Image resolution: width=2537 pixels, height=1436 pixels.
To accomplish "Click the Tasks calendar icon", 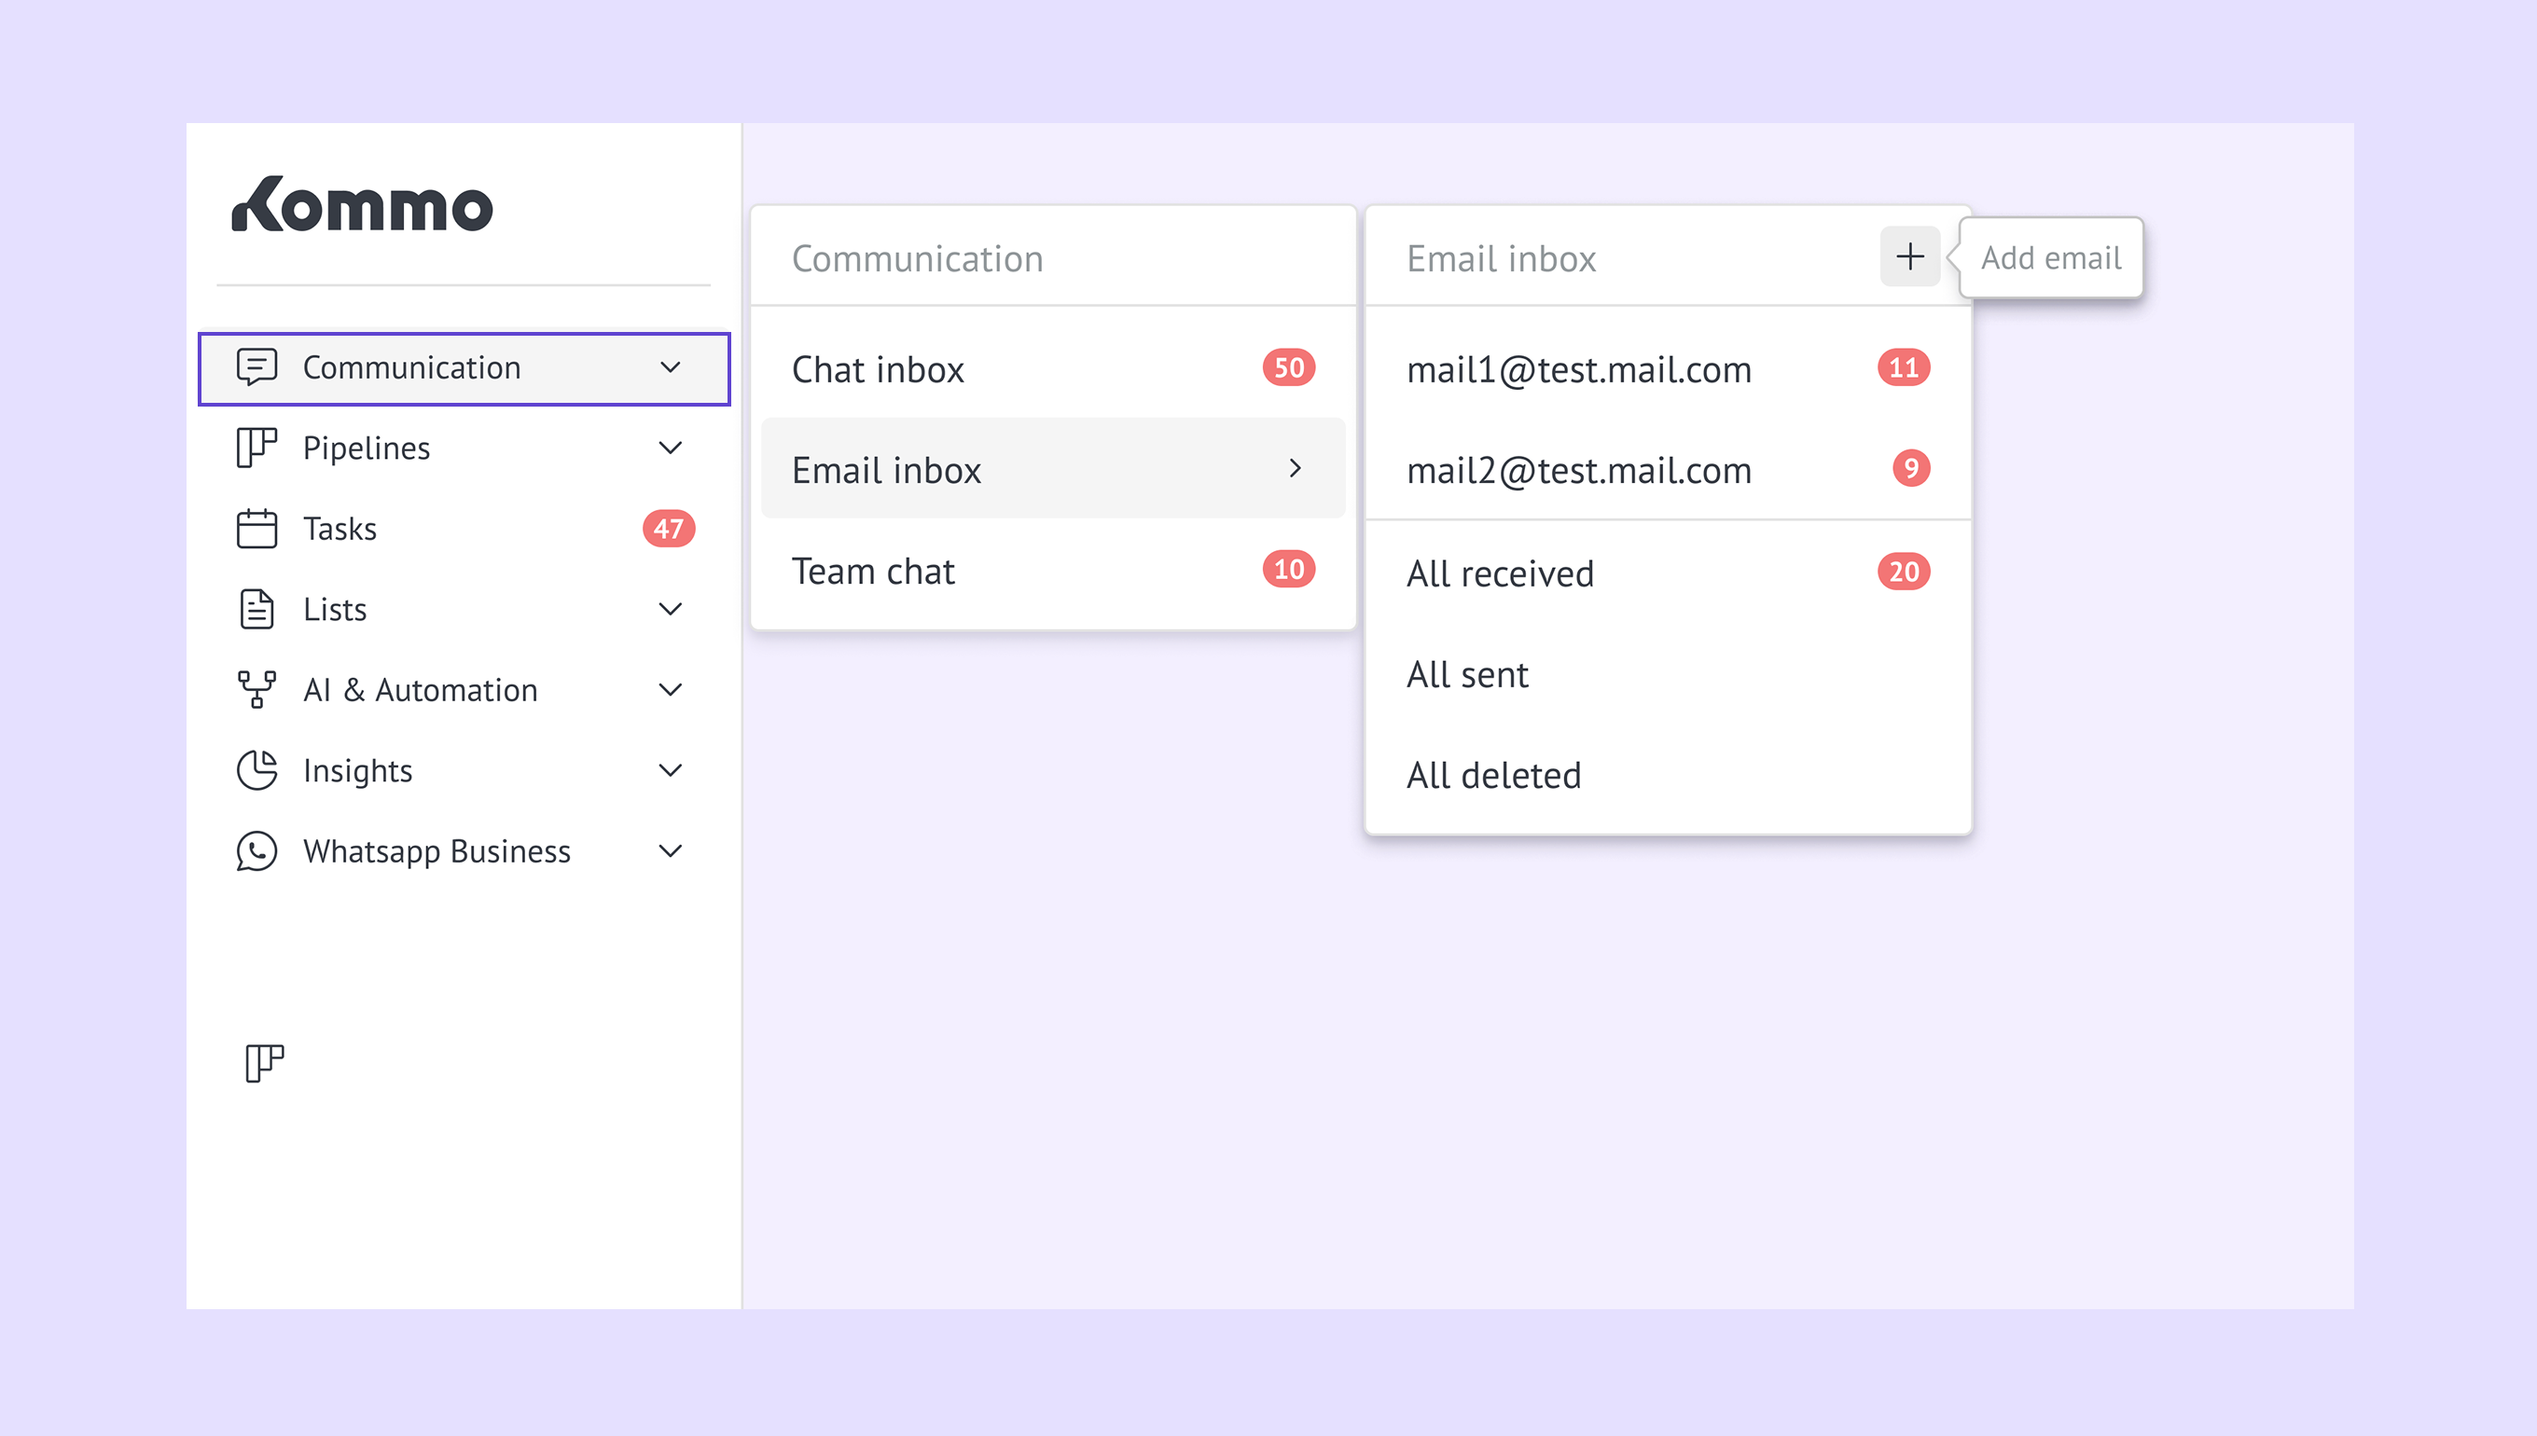I will (256, 529).
